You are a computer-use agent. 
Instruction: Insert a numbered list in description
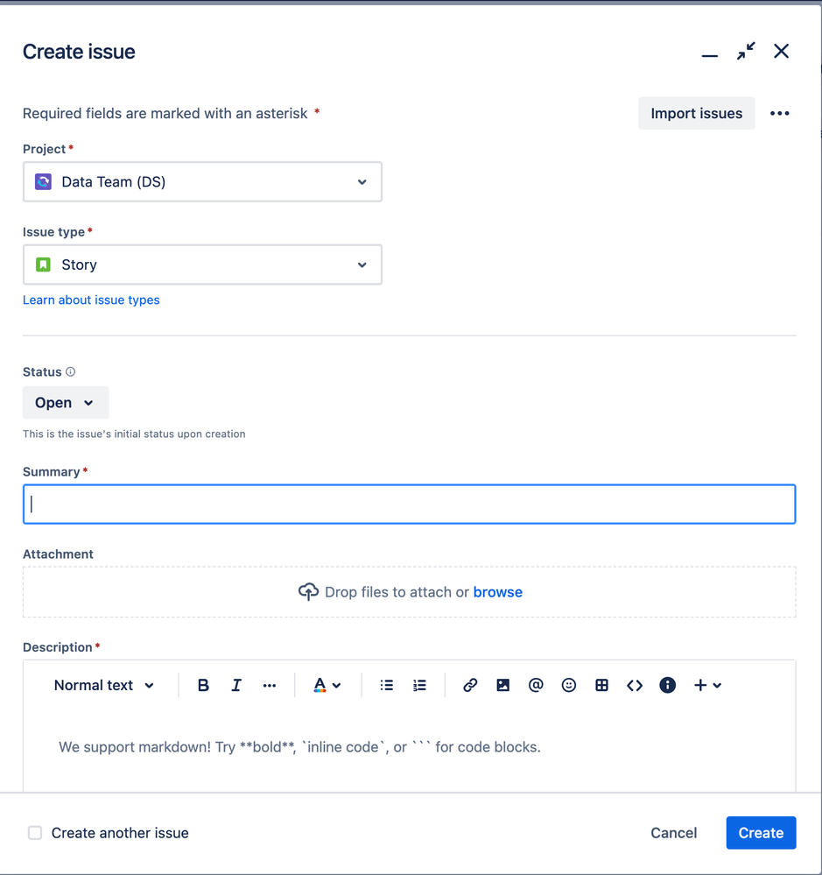[x=420, y=686]
